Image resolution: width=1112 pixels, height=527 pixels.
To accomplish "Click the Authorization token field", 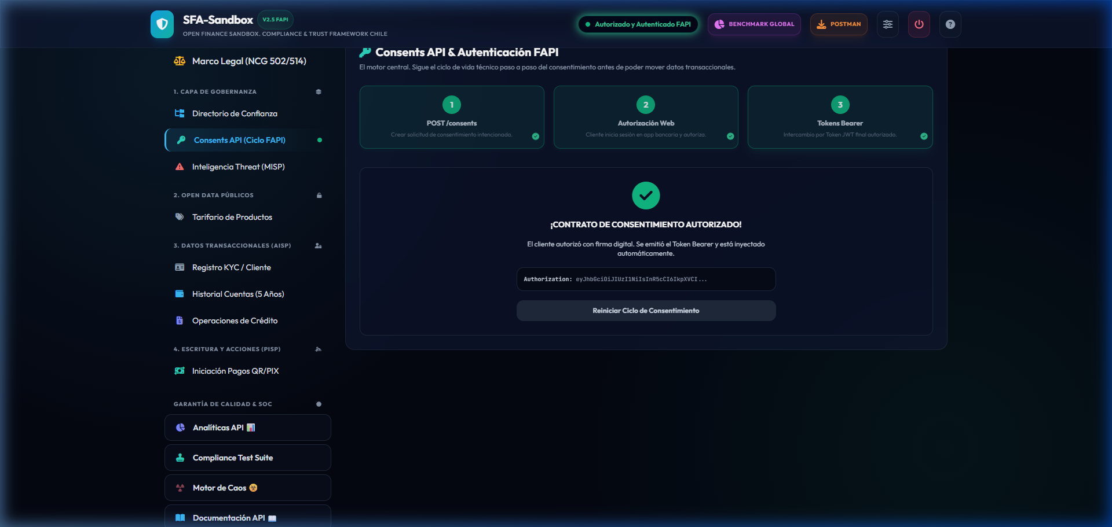I will (x=646, y=279).
